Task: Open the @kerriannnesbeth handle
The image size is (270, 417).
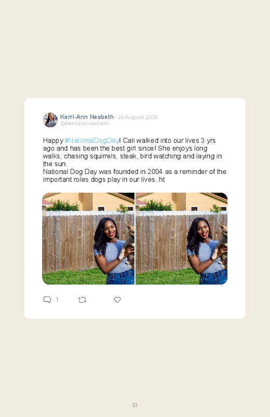Action: 84,124
